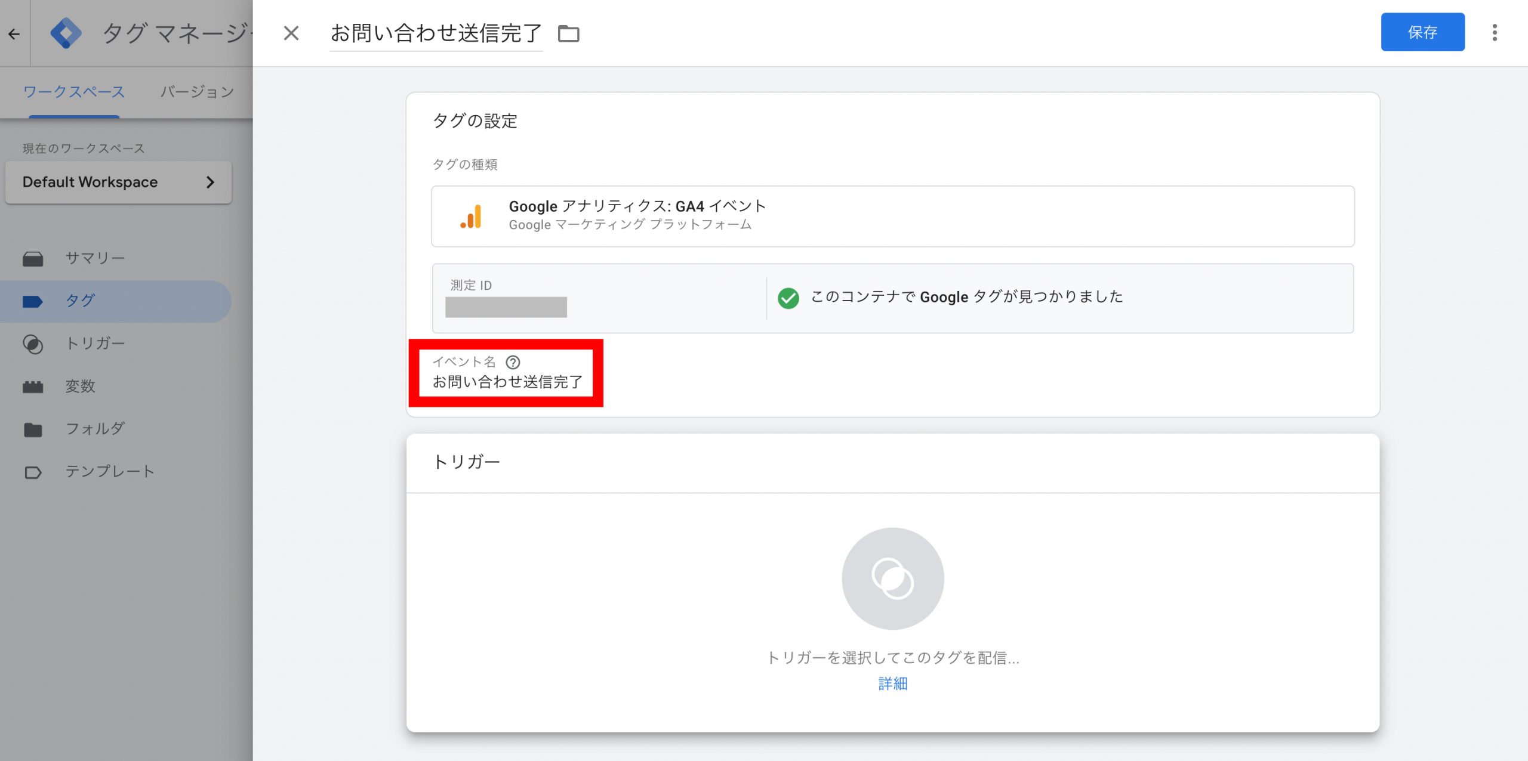Click the large trigger circle placeholder icon

pos(892,579)
